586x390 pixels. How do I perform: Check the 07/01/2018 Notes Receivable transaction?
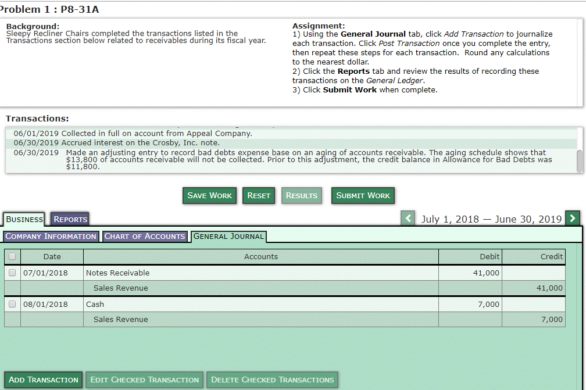(x=12, y=272)
